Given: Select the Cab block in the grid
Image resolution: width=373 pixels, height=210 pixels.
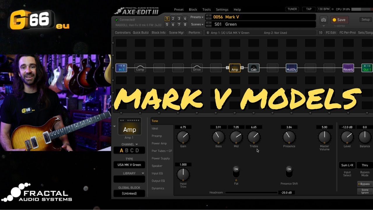Looking at the screenshot, I should point(254,68).
